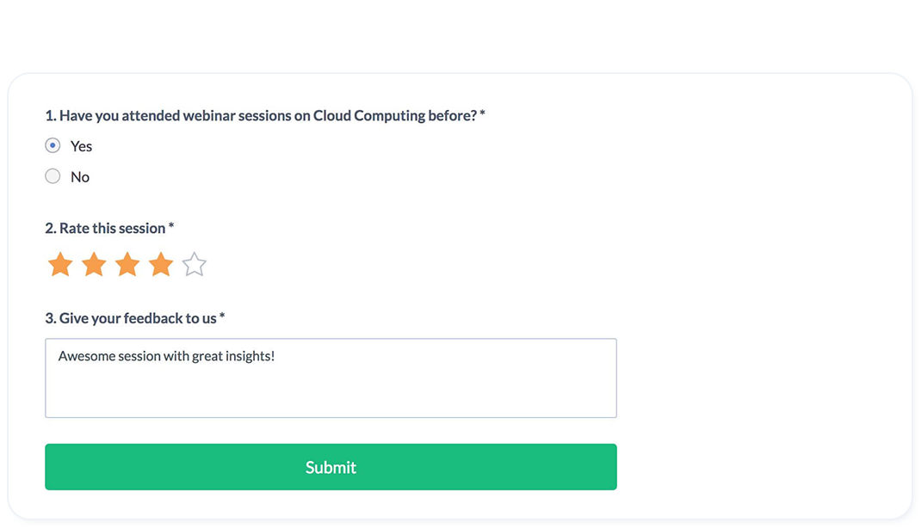Click the "Yes" option label
Image resolution: width=921 pixels, height=528 pixels.
[81, 146]
